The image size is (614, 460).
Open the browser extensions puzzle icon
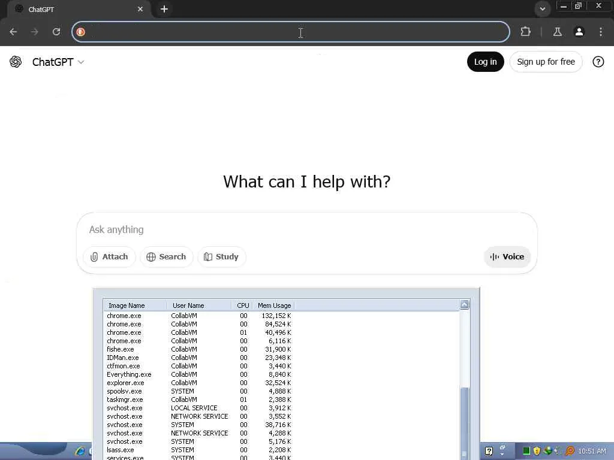[x=525, y=32]
